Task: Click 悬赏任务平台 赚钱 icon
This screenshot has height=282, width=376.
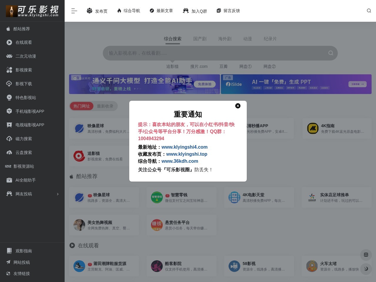Action: (157, 225)
